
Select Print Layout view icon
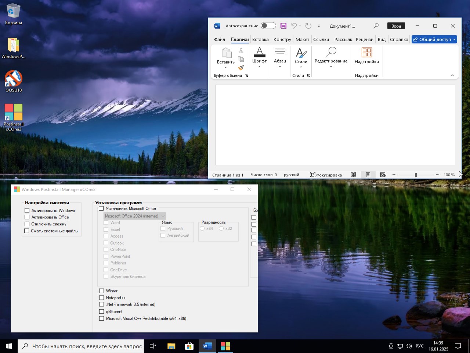(368, 175)
